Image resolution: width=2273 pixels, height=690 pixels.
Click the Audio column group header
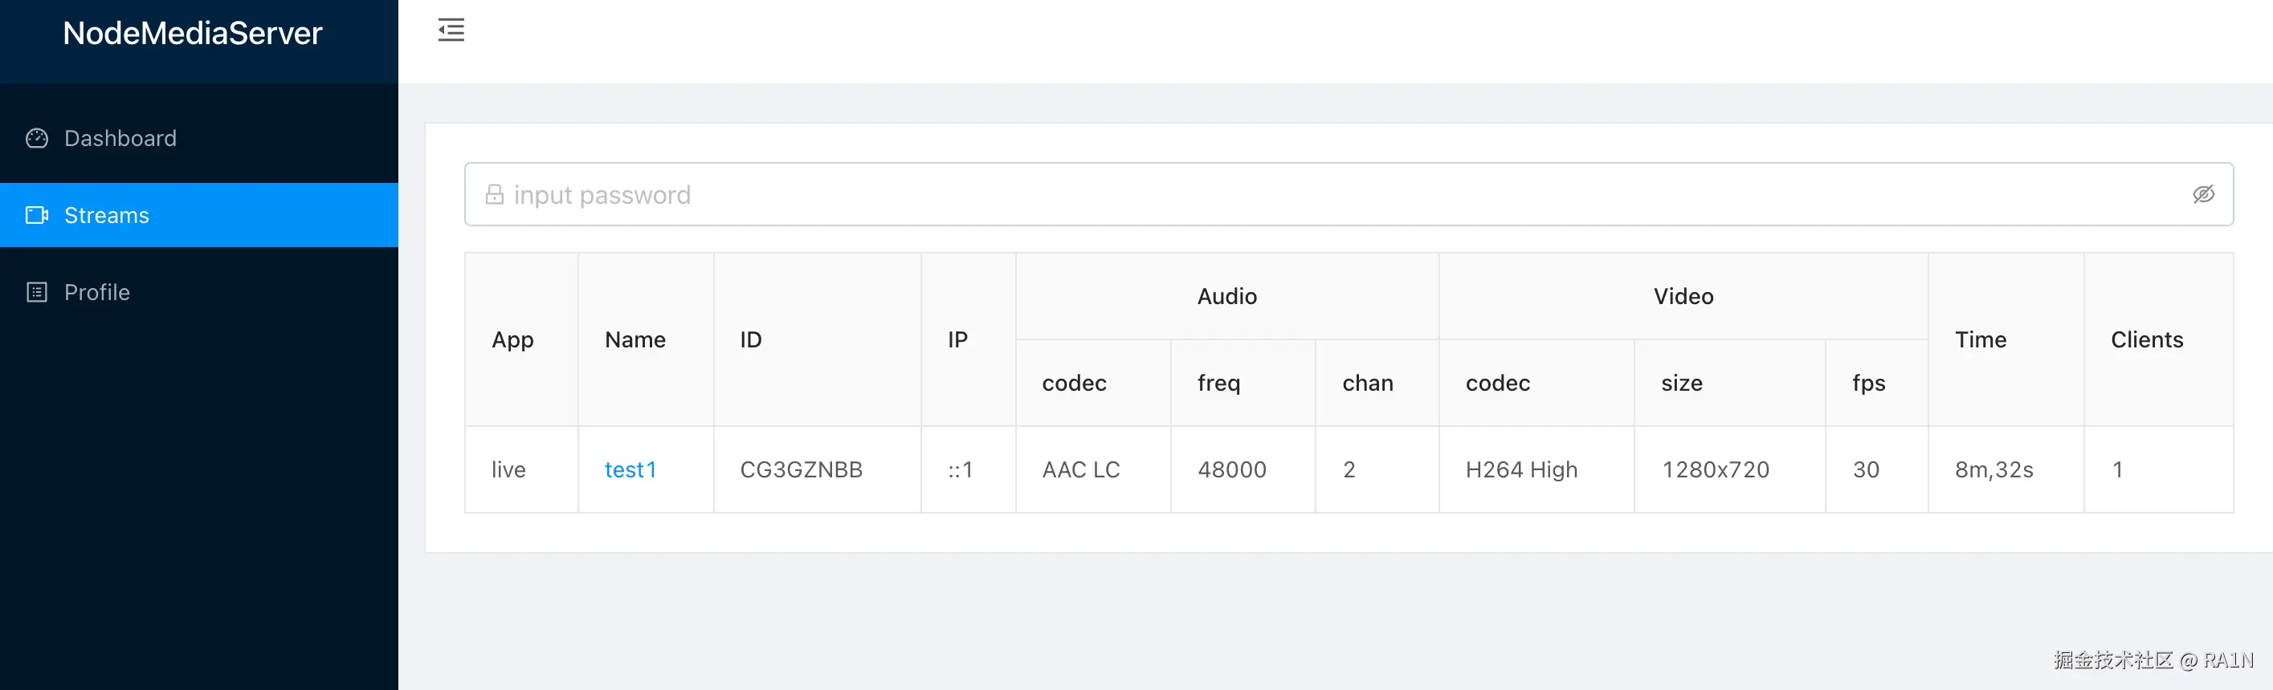(x=1226, y=296)
